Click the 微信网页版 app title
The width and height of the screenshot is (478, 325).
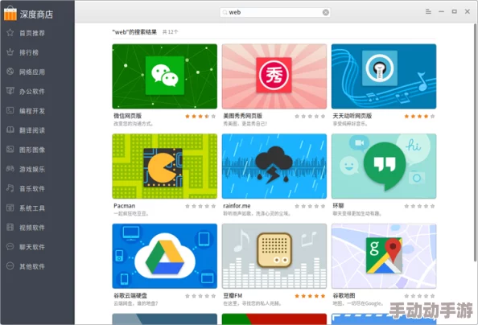click(x=127, y=116)
